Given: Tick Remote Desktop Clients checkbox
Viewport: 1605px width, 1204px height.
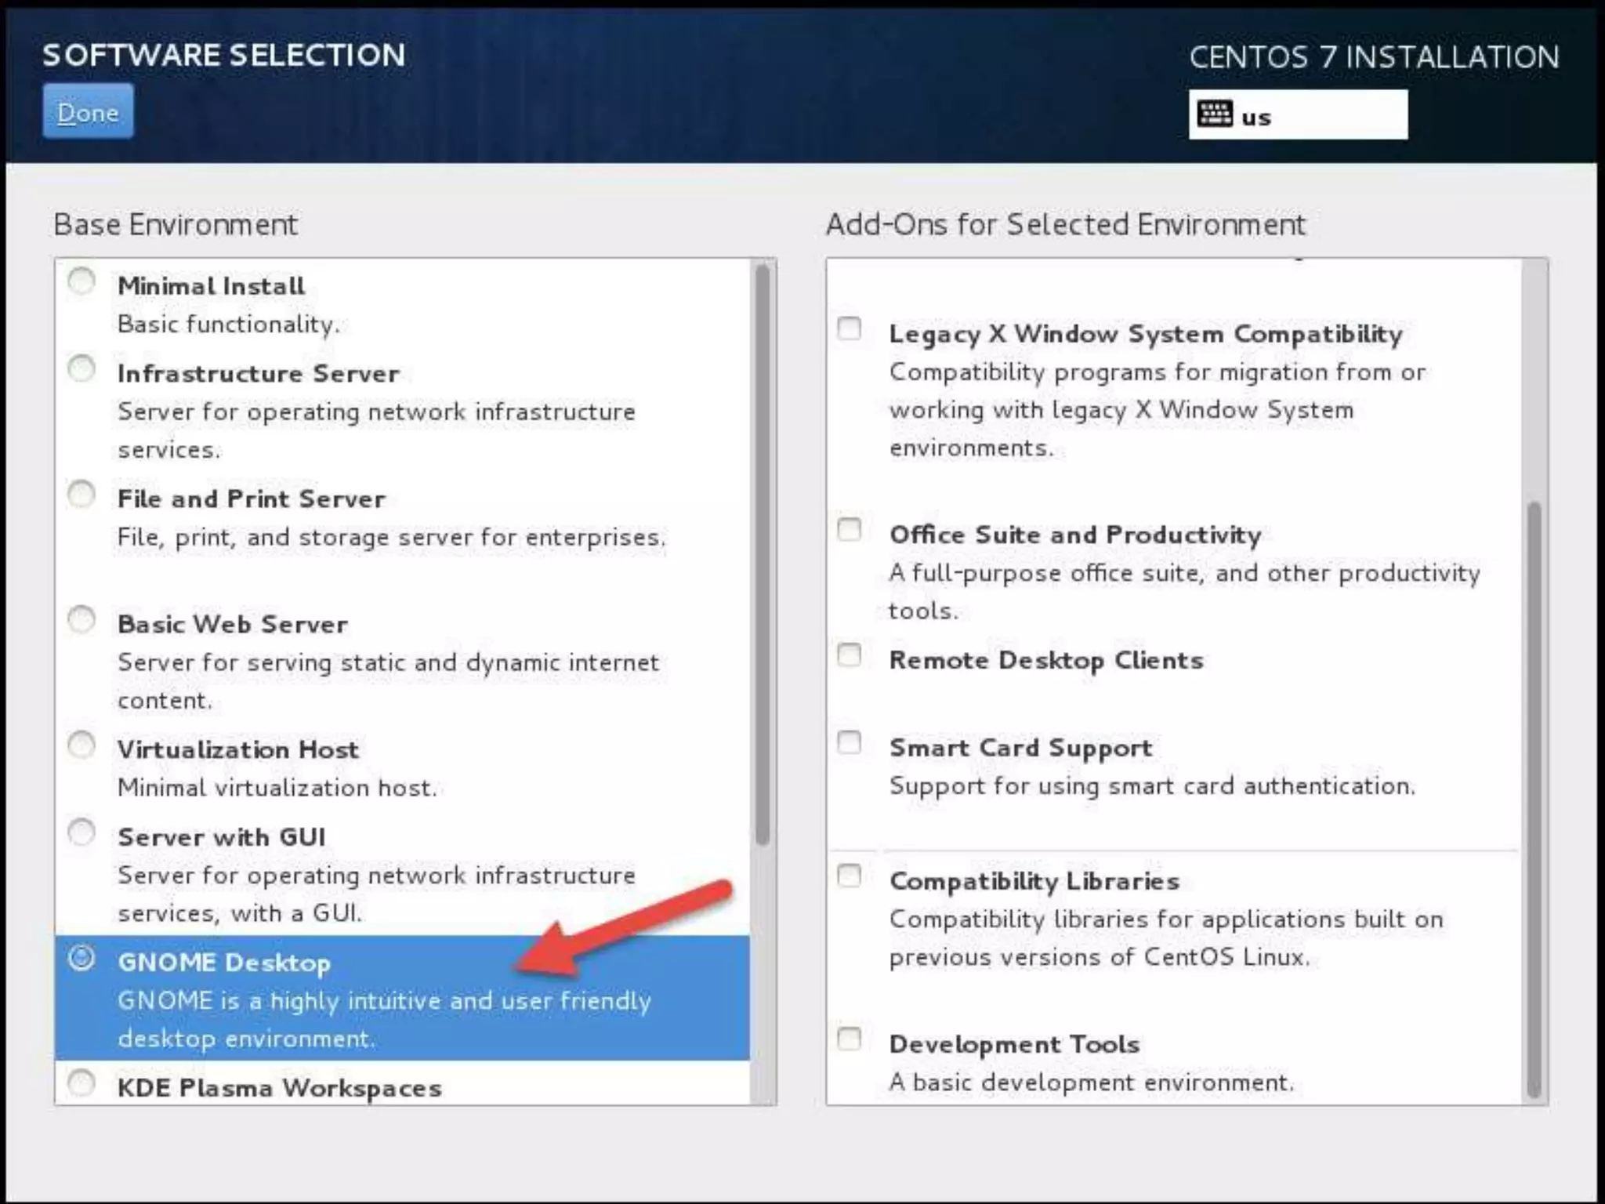Looking at the screenshot, I should click(x=850, y=655).
